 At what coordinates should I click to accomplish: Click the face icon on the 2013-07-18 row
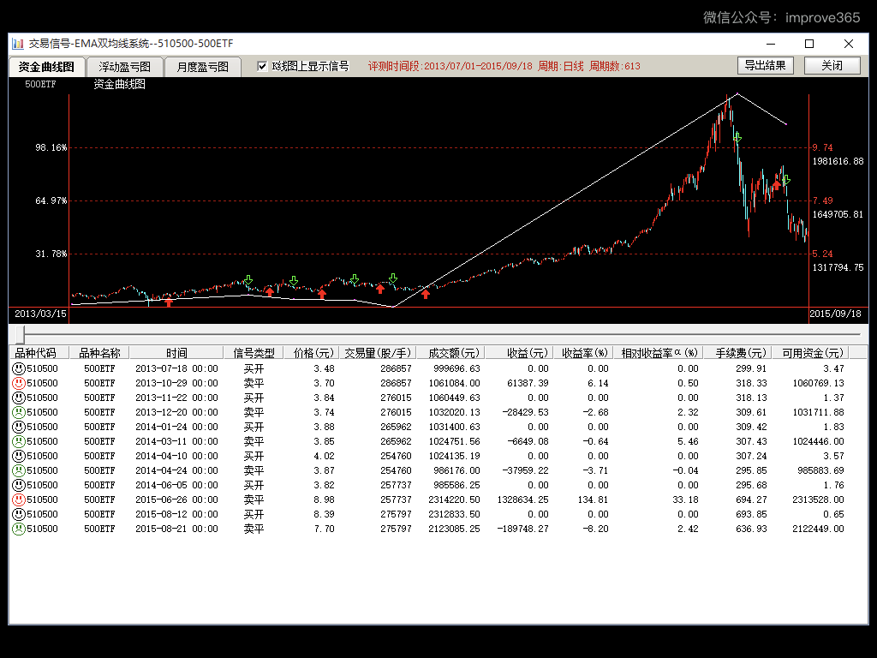pyautogui.click(x=18, y=368)
